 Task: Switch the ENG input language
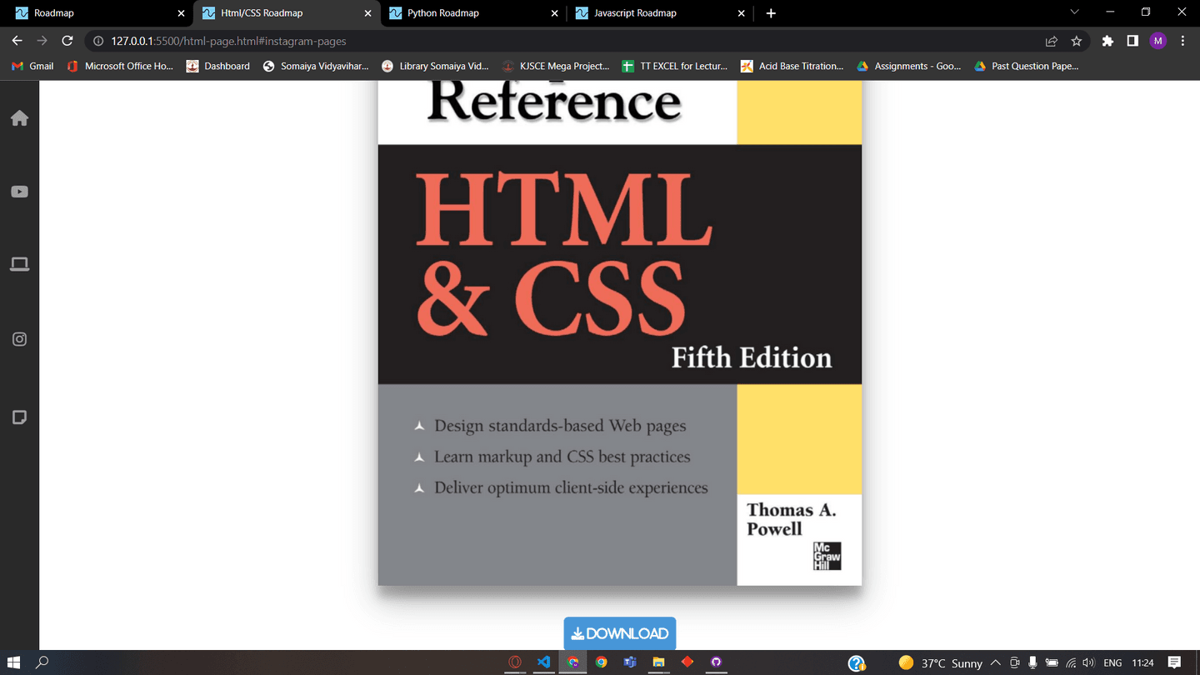(x=1112, y=662)
